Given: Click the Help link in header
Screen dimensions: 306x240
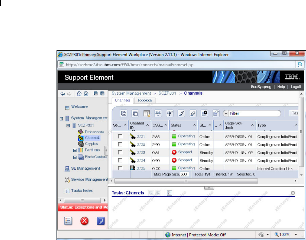Looking at the screenshot, I should coord(281,87).
